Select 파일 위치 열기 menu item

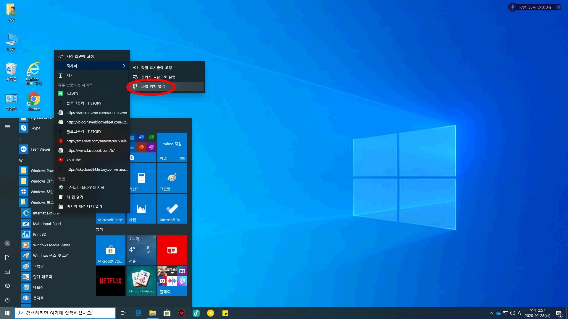[x=153, y=87]
